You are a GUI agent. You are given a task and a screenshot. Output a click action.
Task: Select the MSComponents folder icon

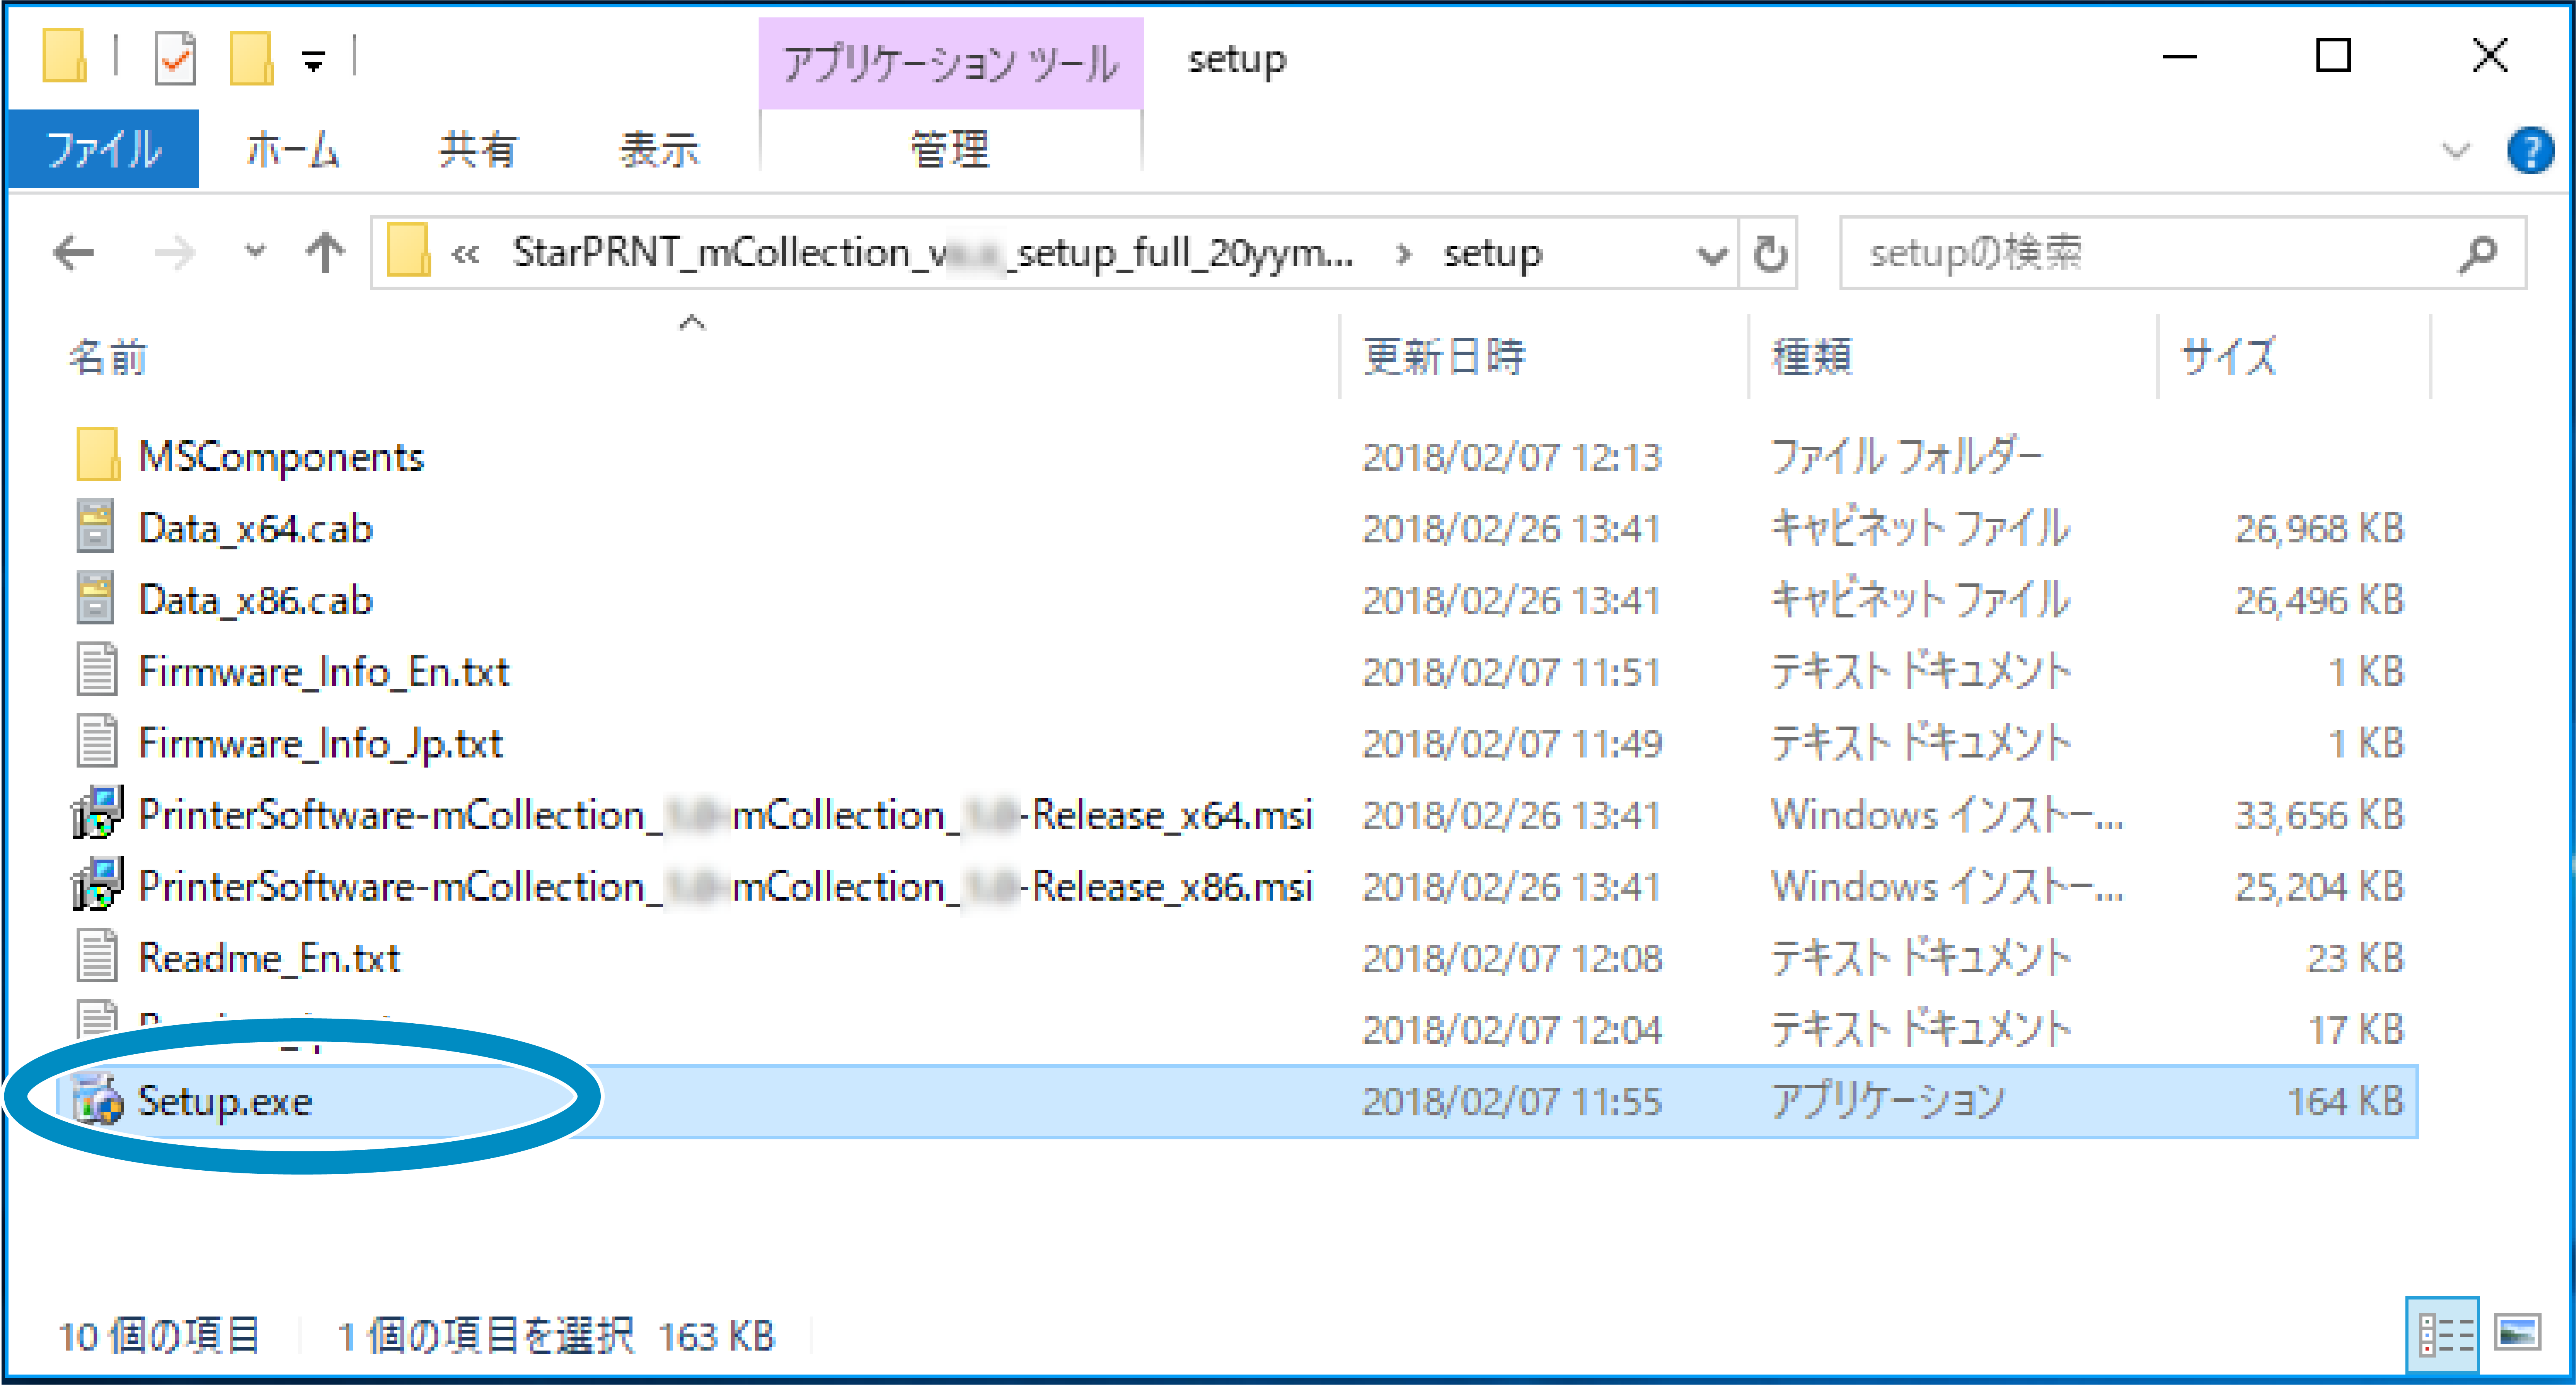pyautogui.click(x=98, y=455)
